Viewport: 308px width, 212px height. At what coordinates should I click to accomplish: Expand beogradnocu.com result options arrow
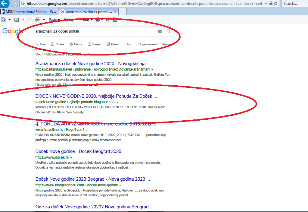click(120, 185)
